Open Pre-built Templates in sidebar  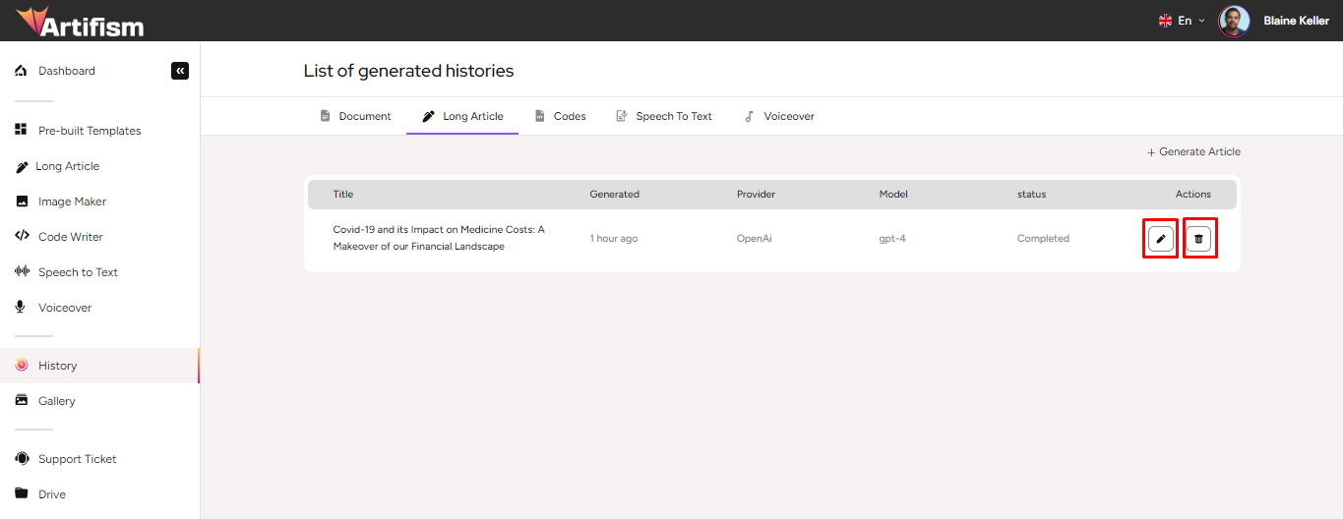click(x=89, y=131)
